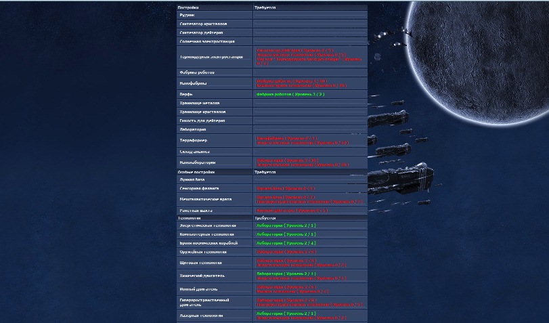549x323 pixels.
Task: Open Гиперпространственный двигатель technology link
Action: click(x=204, y=302)
